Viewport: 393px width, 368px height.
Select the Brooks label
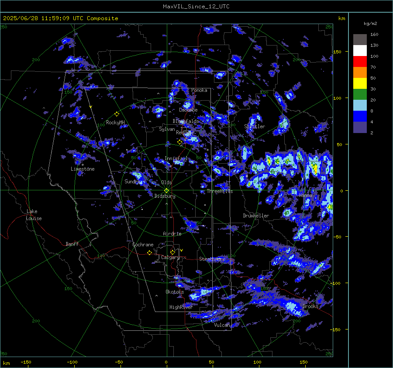(x=310, y=306)
